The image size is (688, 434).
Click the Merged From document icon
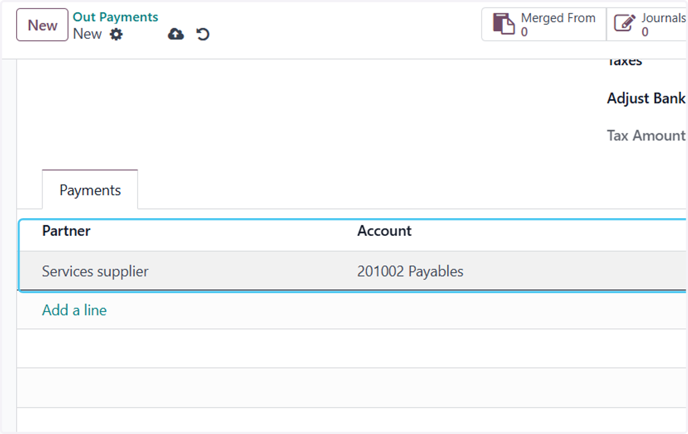(504, 25)
